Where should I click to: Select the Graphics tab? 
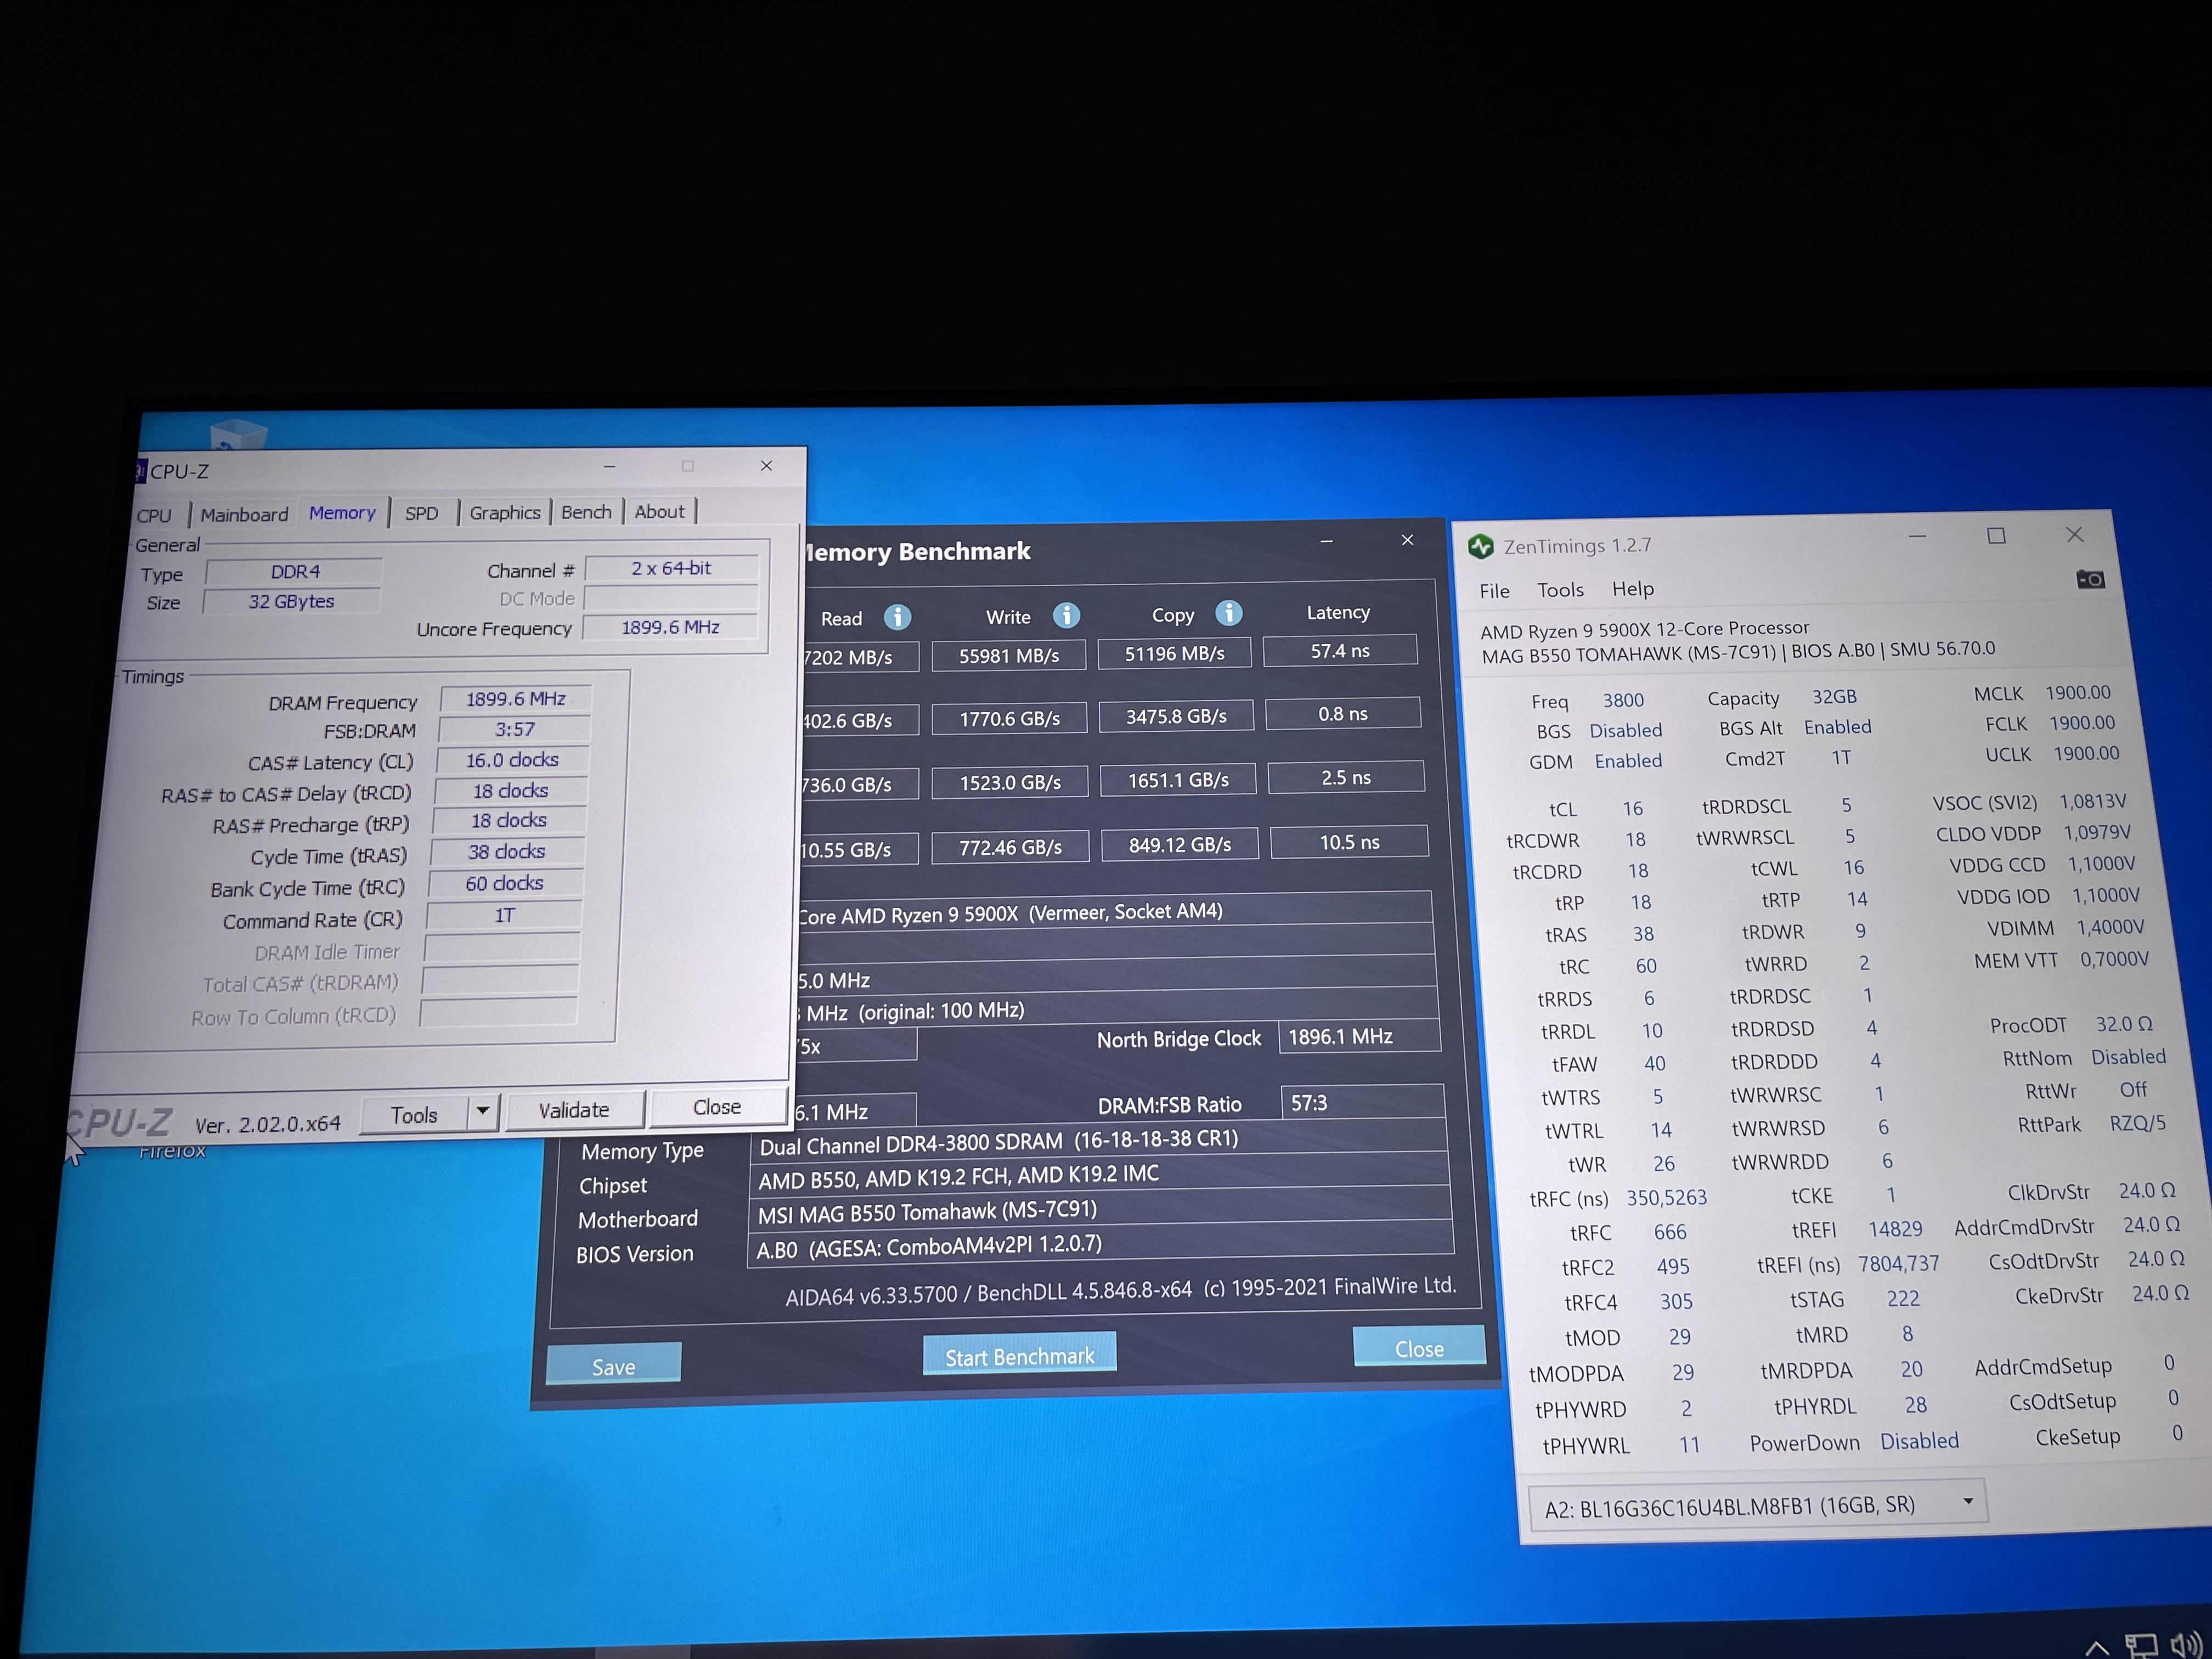[504, 513]
